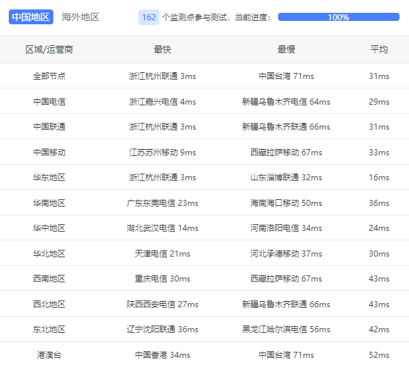This screenshot has width=409, height=368.
Task: Select the 港澳台 row label
Action: (49, 354)
